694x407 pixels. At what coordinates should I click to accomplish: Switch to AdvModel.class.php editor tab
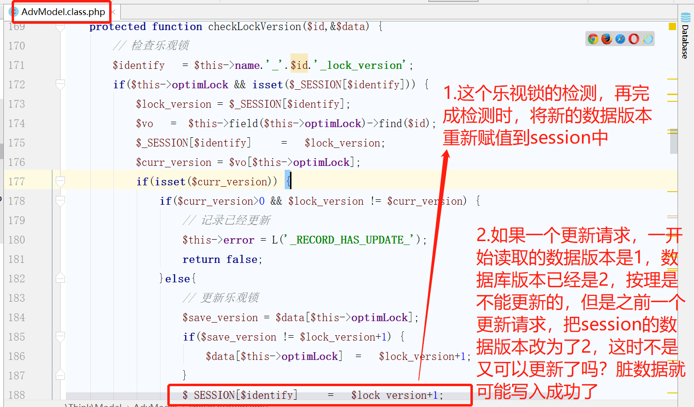[x=63, y=12]
